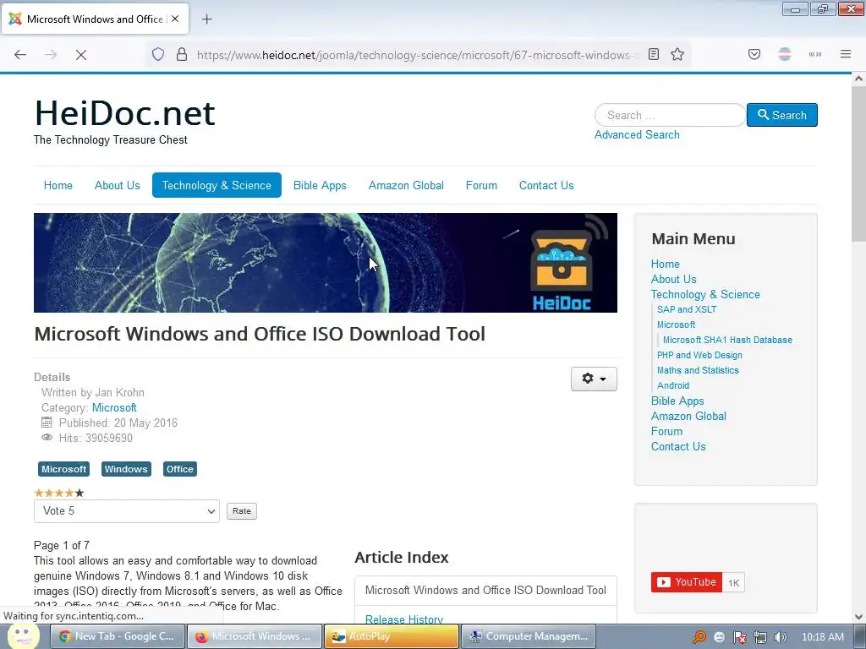Click the address bar URL
866x649 pixels.
click(x=418, y=55)
